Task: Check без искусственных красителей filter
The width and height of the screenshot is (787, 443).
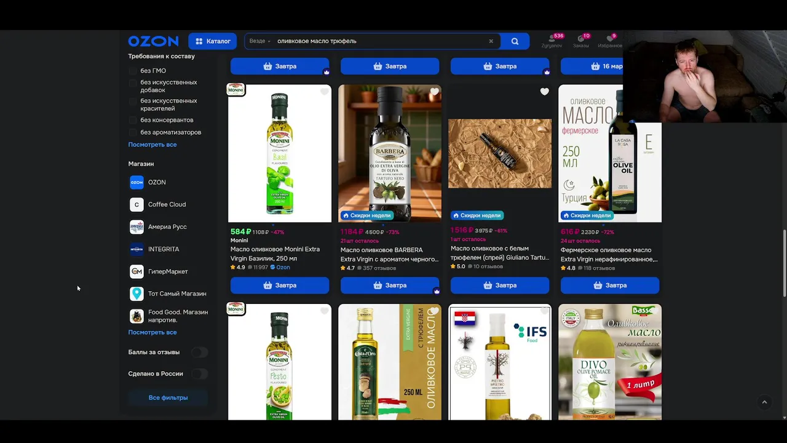Action: click(133, 101)
